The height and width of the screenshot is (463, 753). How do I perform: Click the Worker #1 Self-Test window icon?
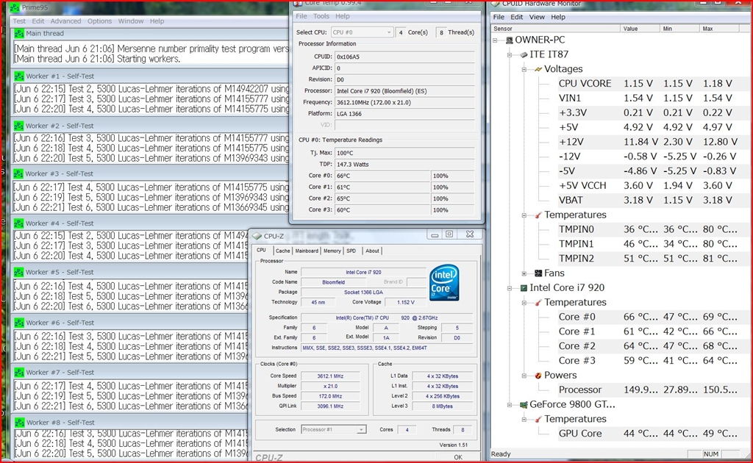18,76
